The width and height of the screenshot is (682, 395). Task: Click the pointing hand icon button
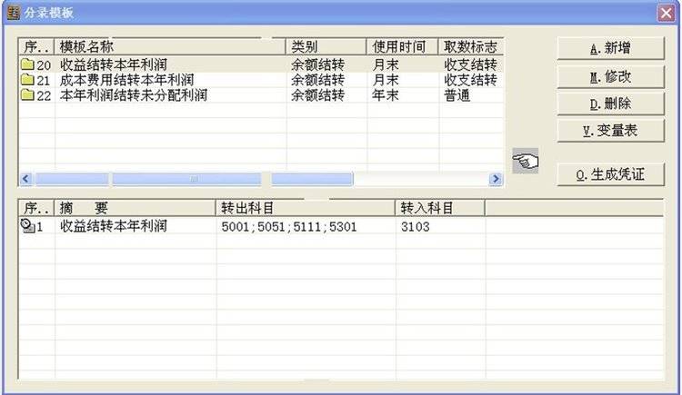tap(526, 161)
